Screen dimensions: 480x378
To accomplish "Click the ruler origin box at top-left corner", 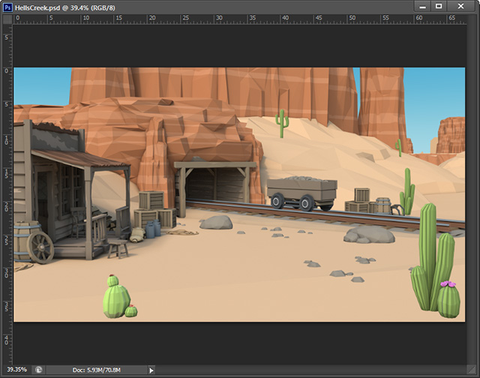I will [7, 19].
